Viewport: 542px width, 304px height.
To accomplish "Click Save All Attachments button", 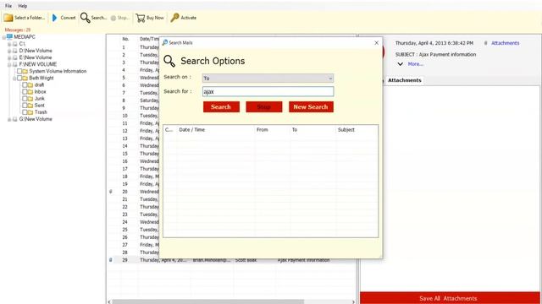I will click(450, 298).
